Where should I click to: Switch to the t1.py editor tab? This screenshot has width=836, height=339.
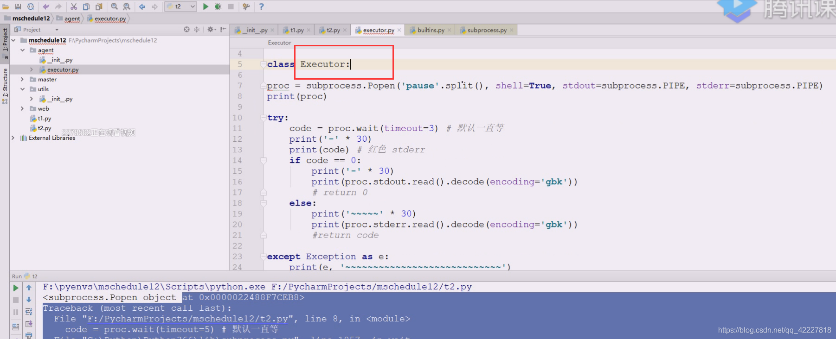point(296,30)
